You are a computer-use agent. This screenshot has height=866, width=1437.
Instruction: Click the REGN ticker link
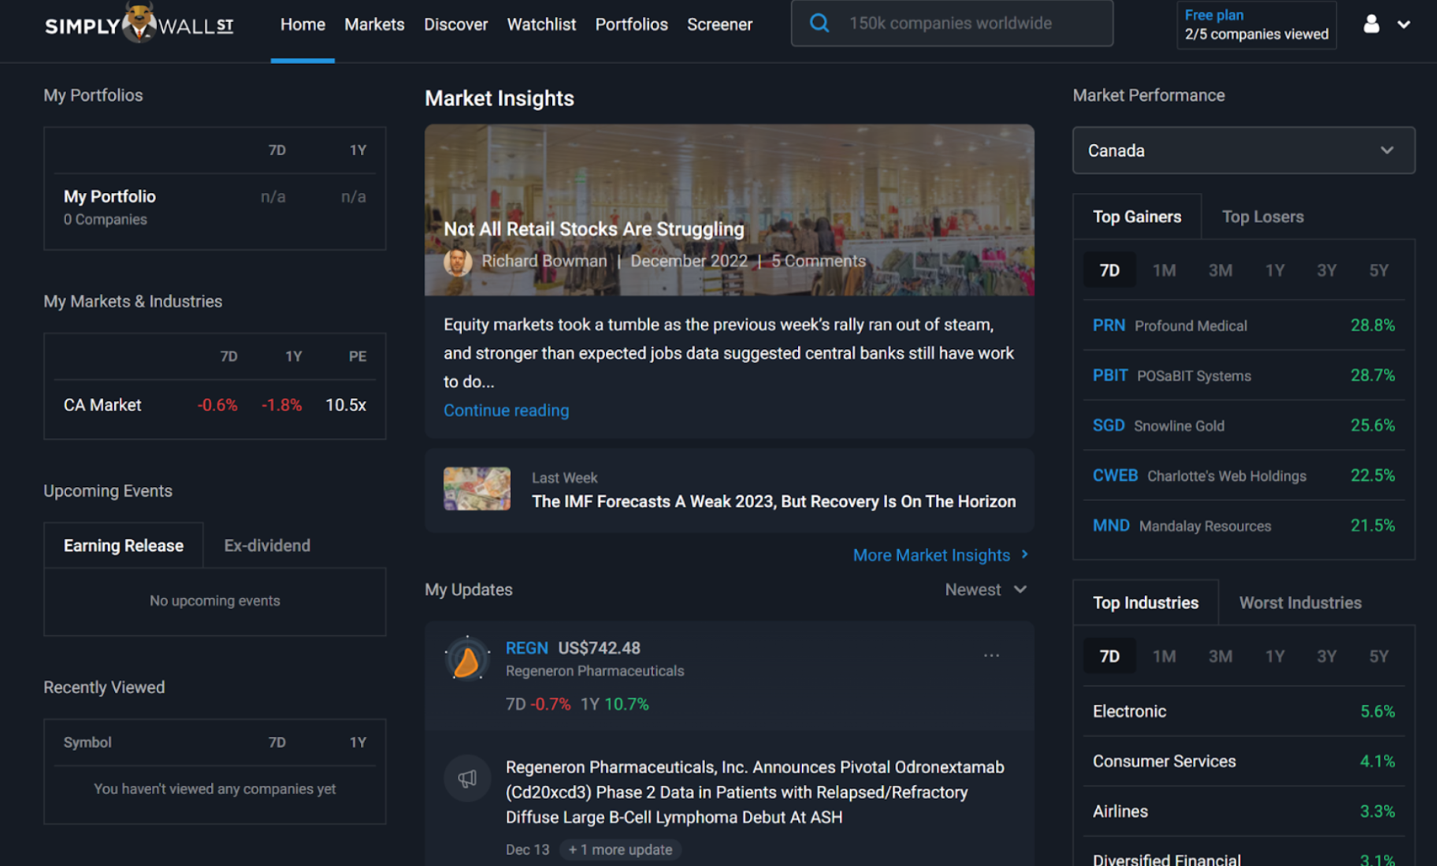coord(526,648)
